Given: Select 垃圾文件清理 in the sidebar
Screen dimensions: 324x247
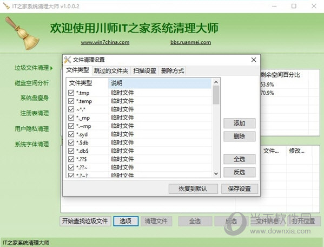Looking at the screenshot, I should [x=31, y=68].
